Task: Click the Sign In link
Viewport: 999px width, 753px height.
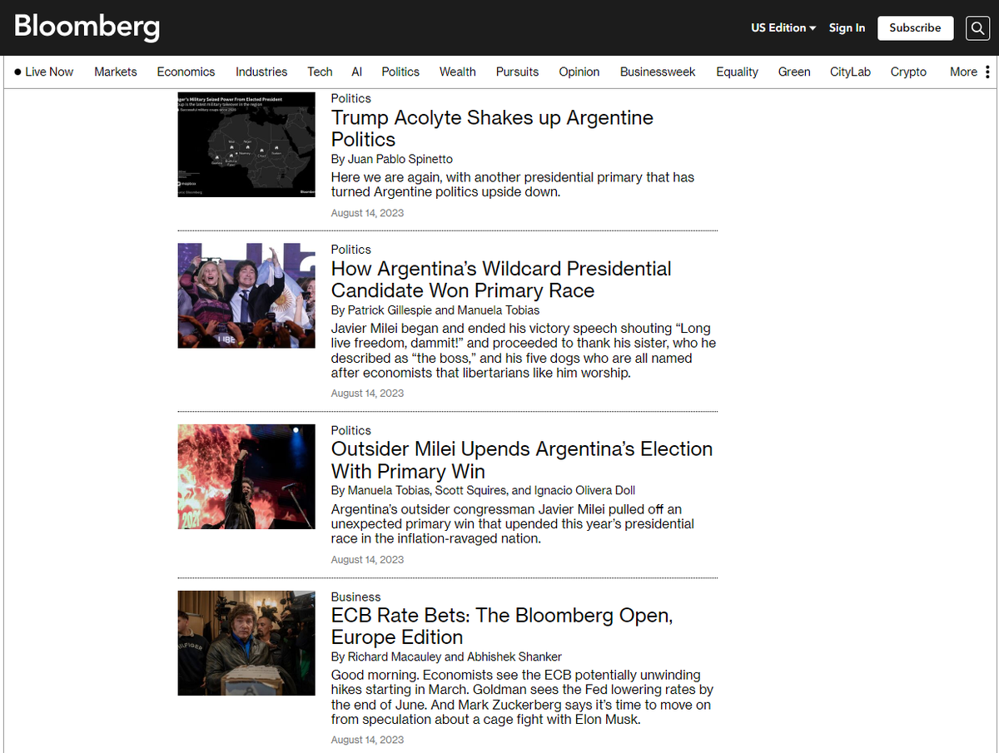Action: [x=847, y=27]
